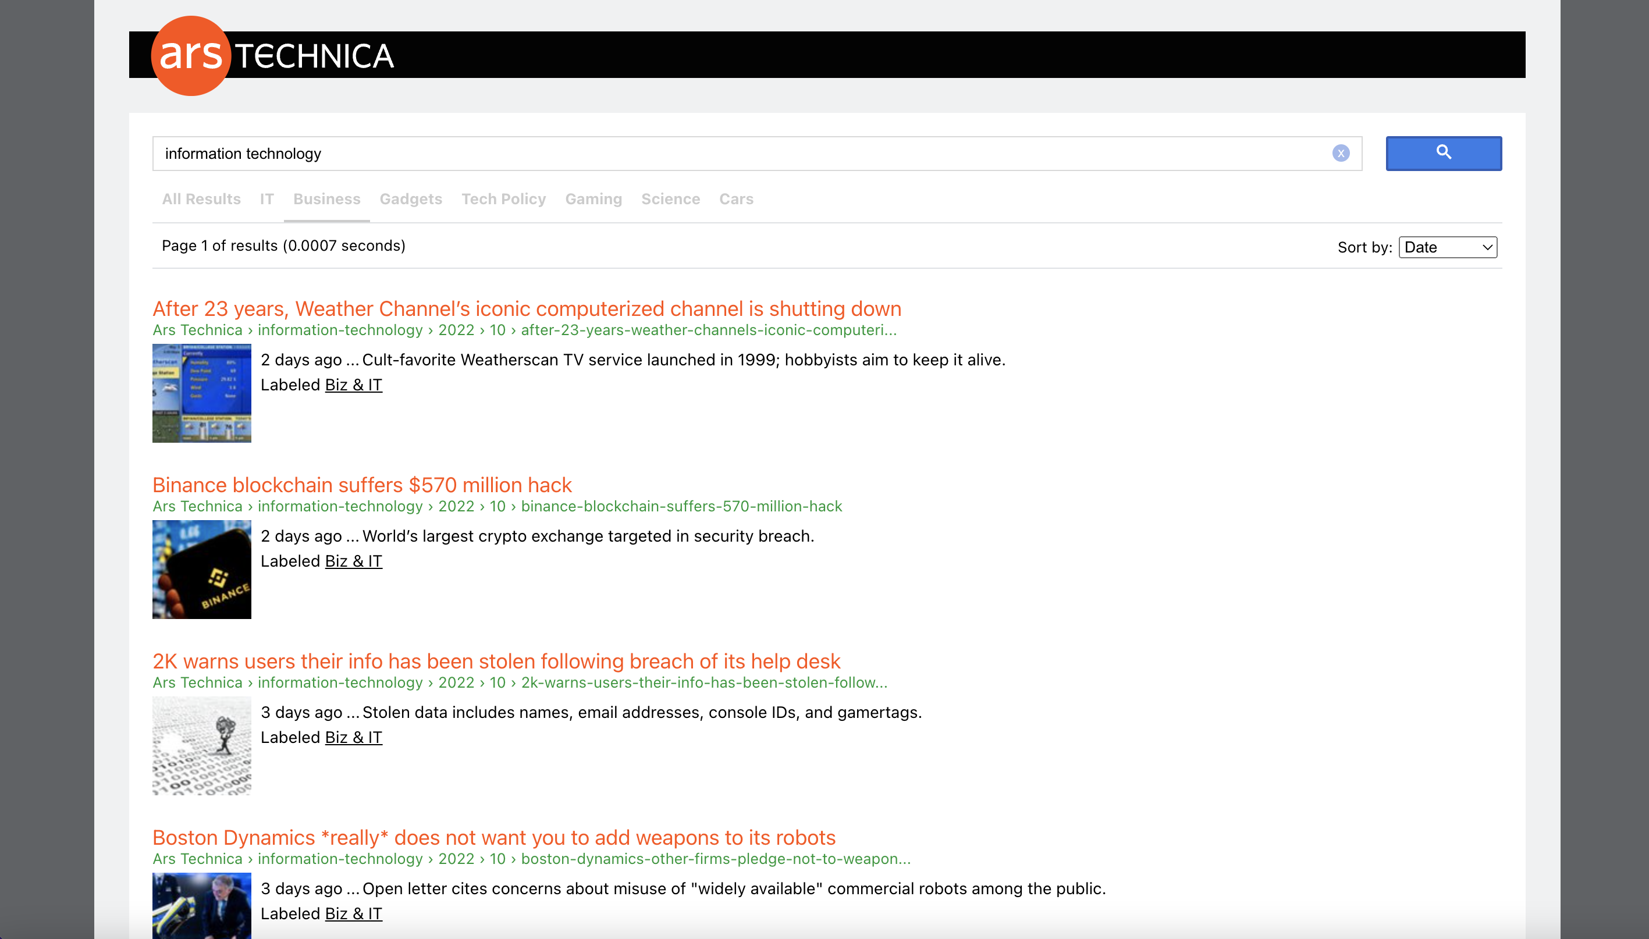
Task: Click the binary digits figure thumbnail
Action: coord(201,745)
